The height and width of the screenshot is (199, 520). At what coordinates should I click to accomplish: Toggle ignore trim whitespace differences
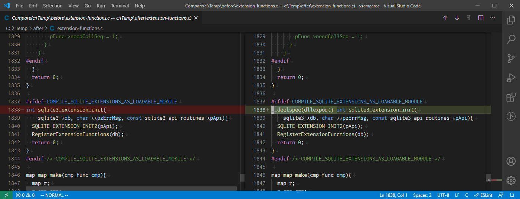(469, 18)
